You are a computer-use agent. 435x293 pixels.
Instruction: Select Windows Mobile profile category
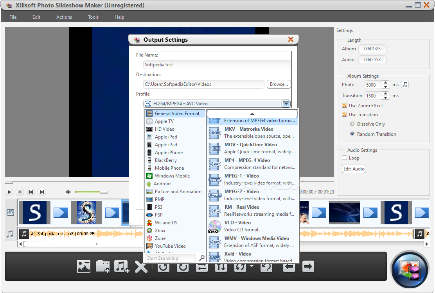(x=175, y=176)
